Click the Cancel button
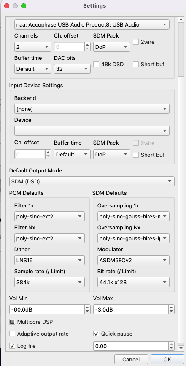 (131, 359)
